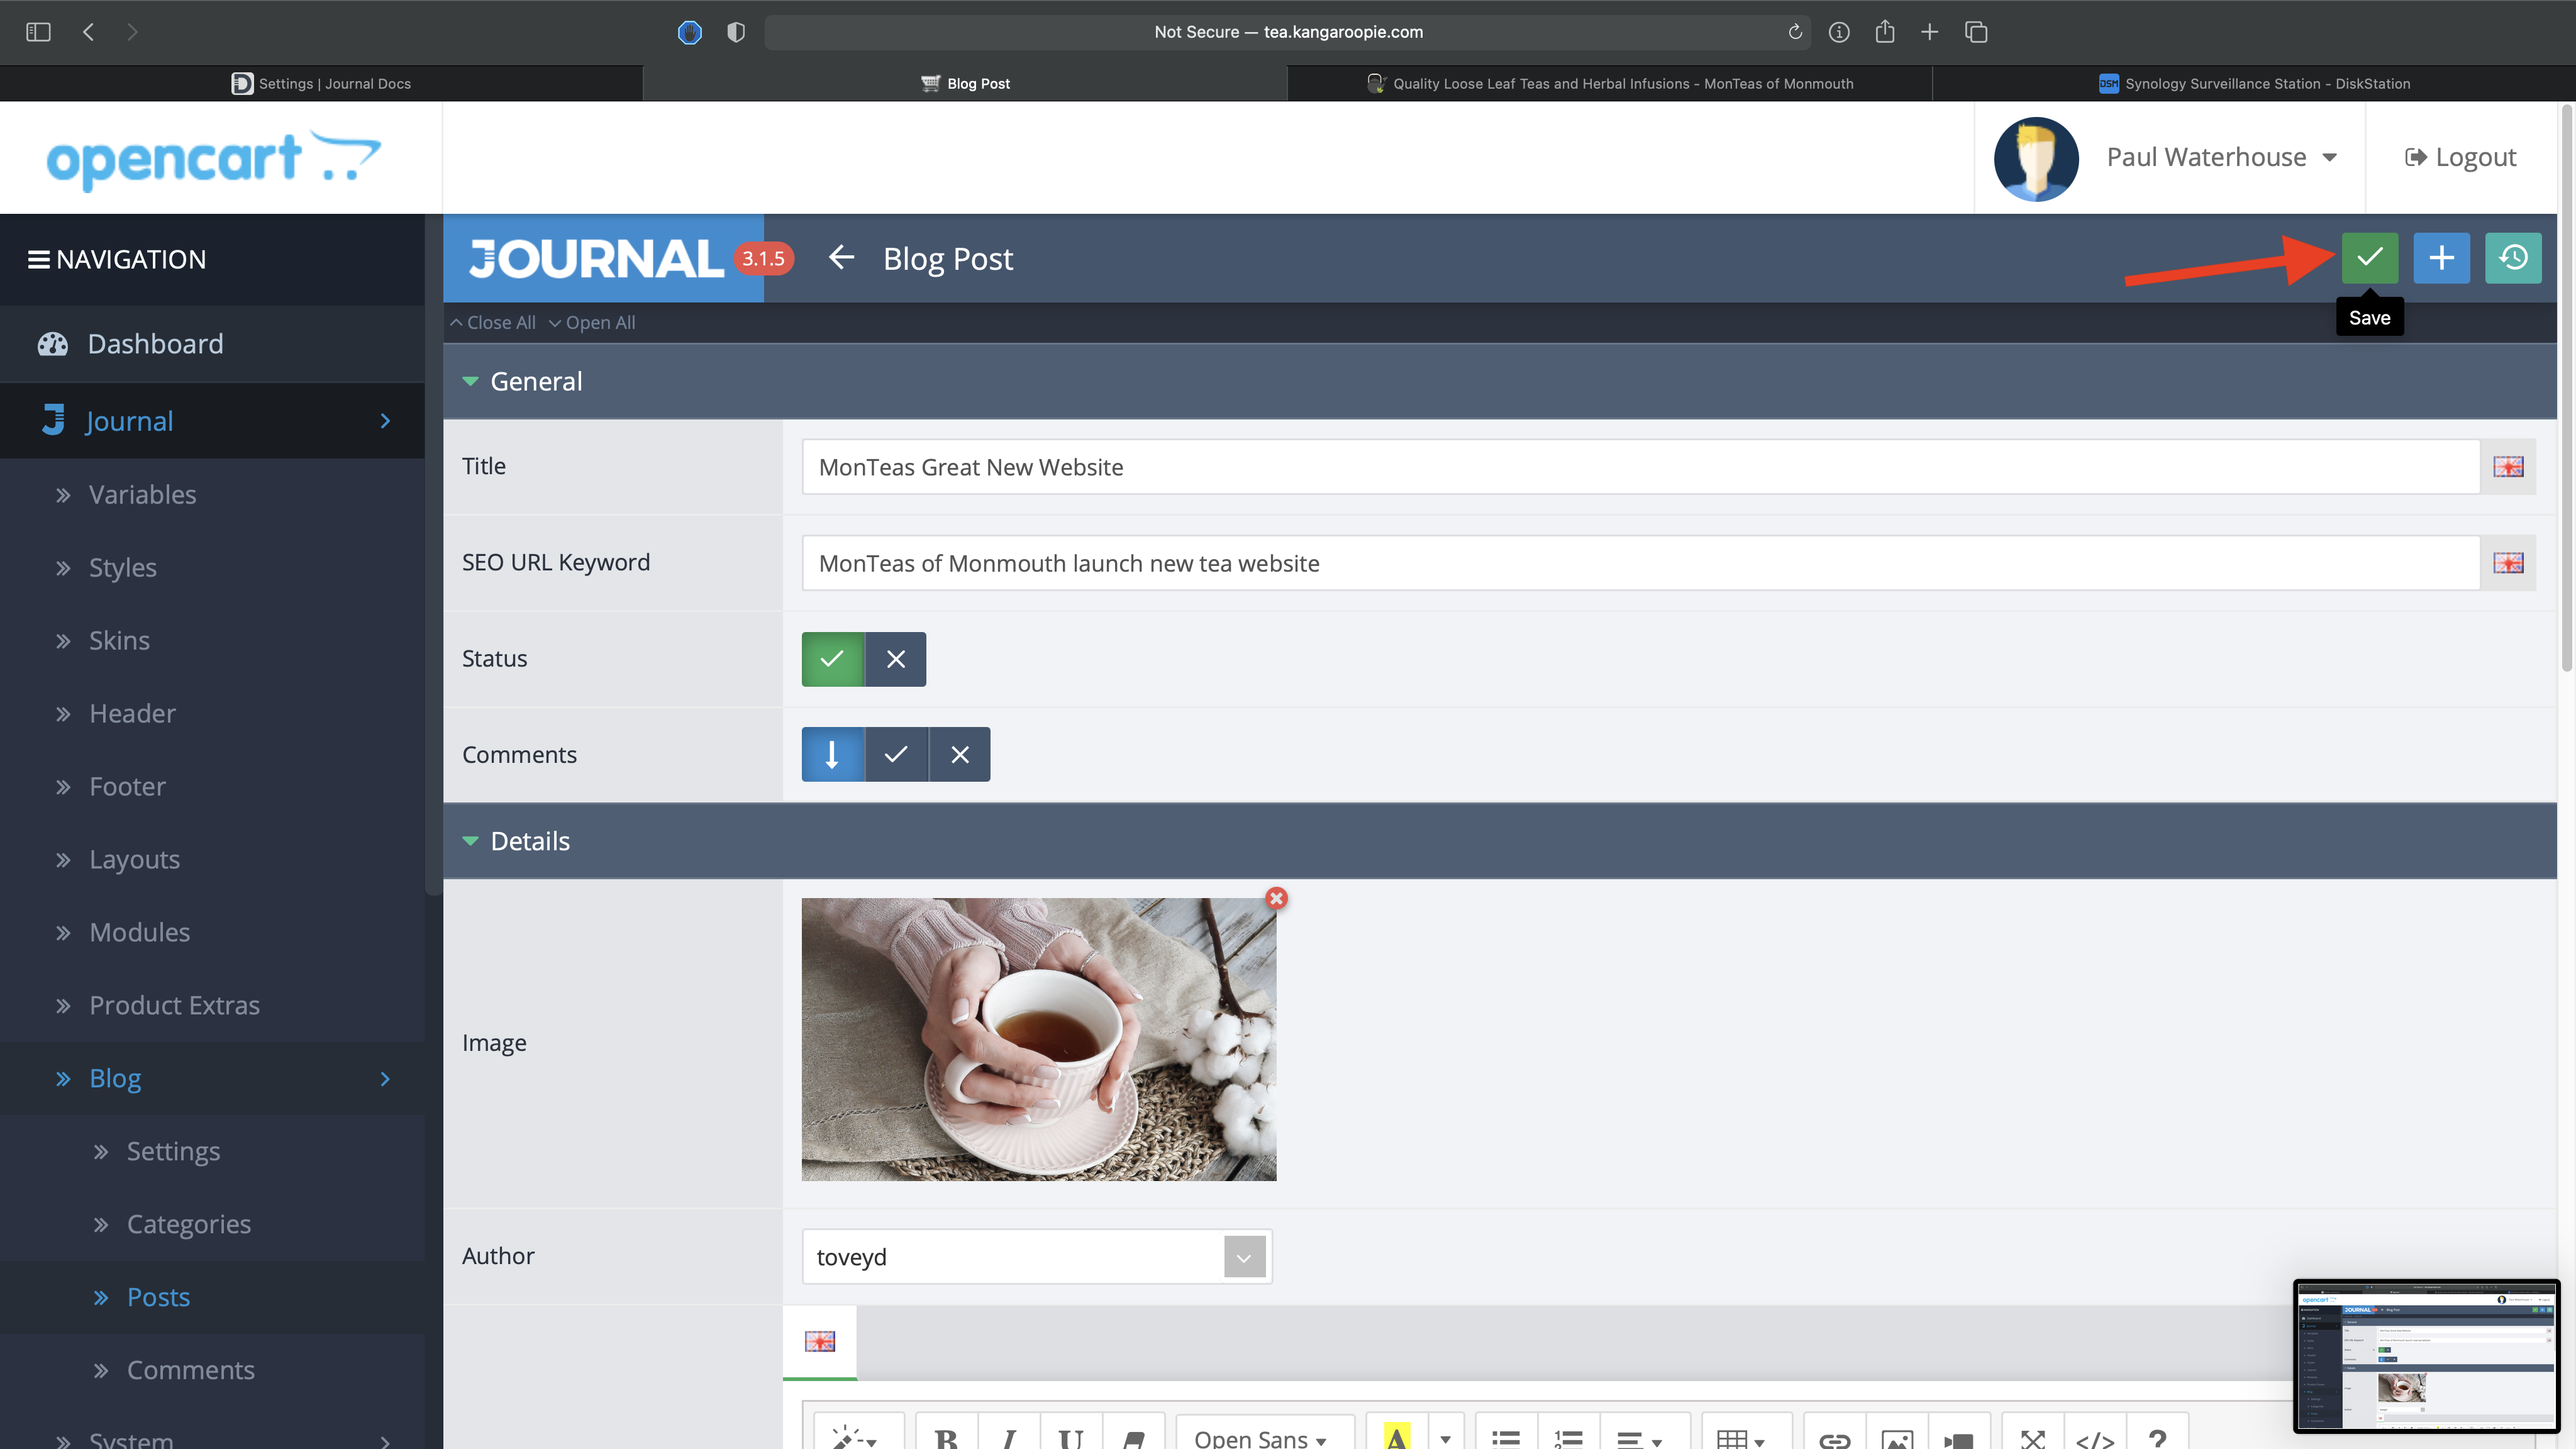The width and height of the screenshot is (2576, 1449).
Task: Click into the SEO URL Keyword field
Action: pos(1640,563)
